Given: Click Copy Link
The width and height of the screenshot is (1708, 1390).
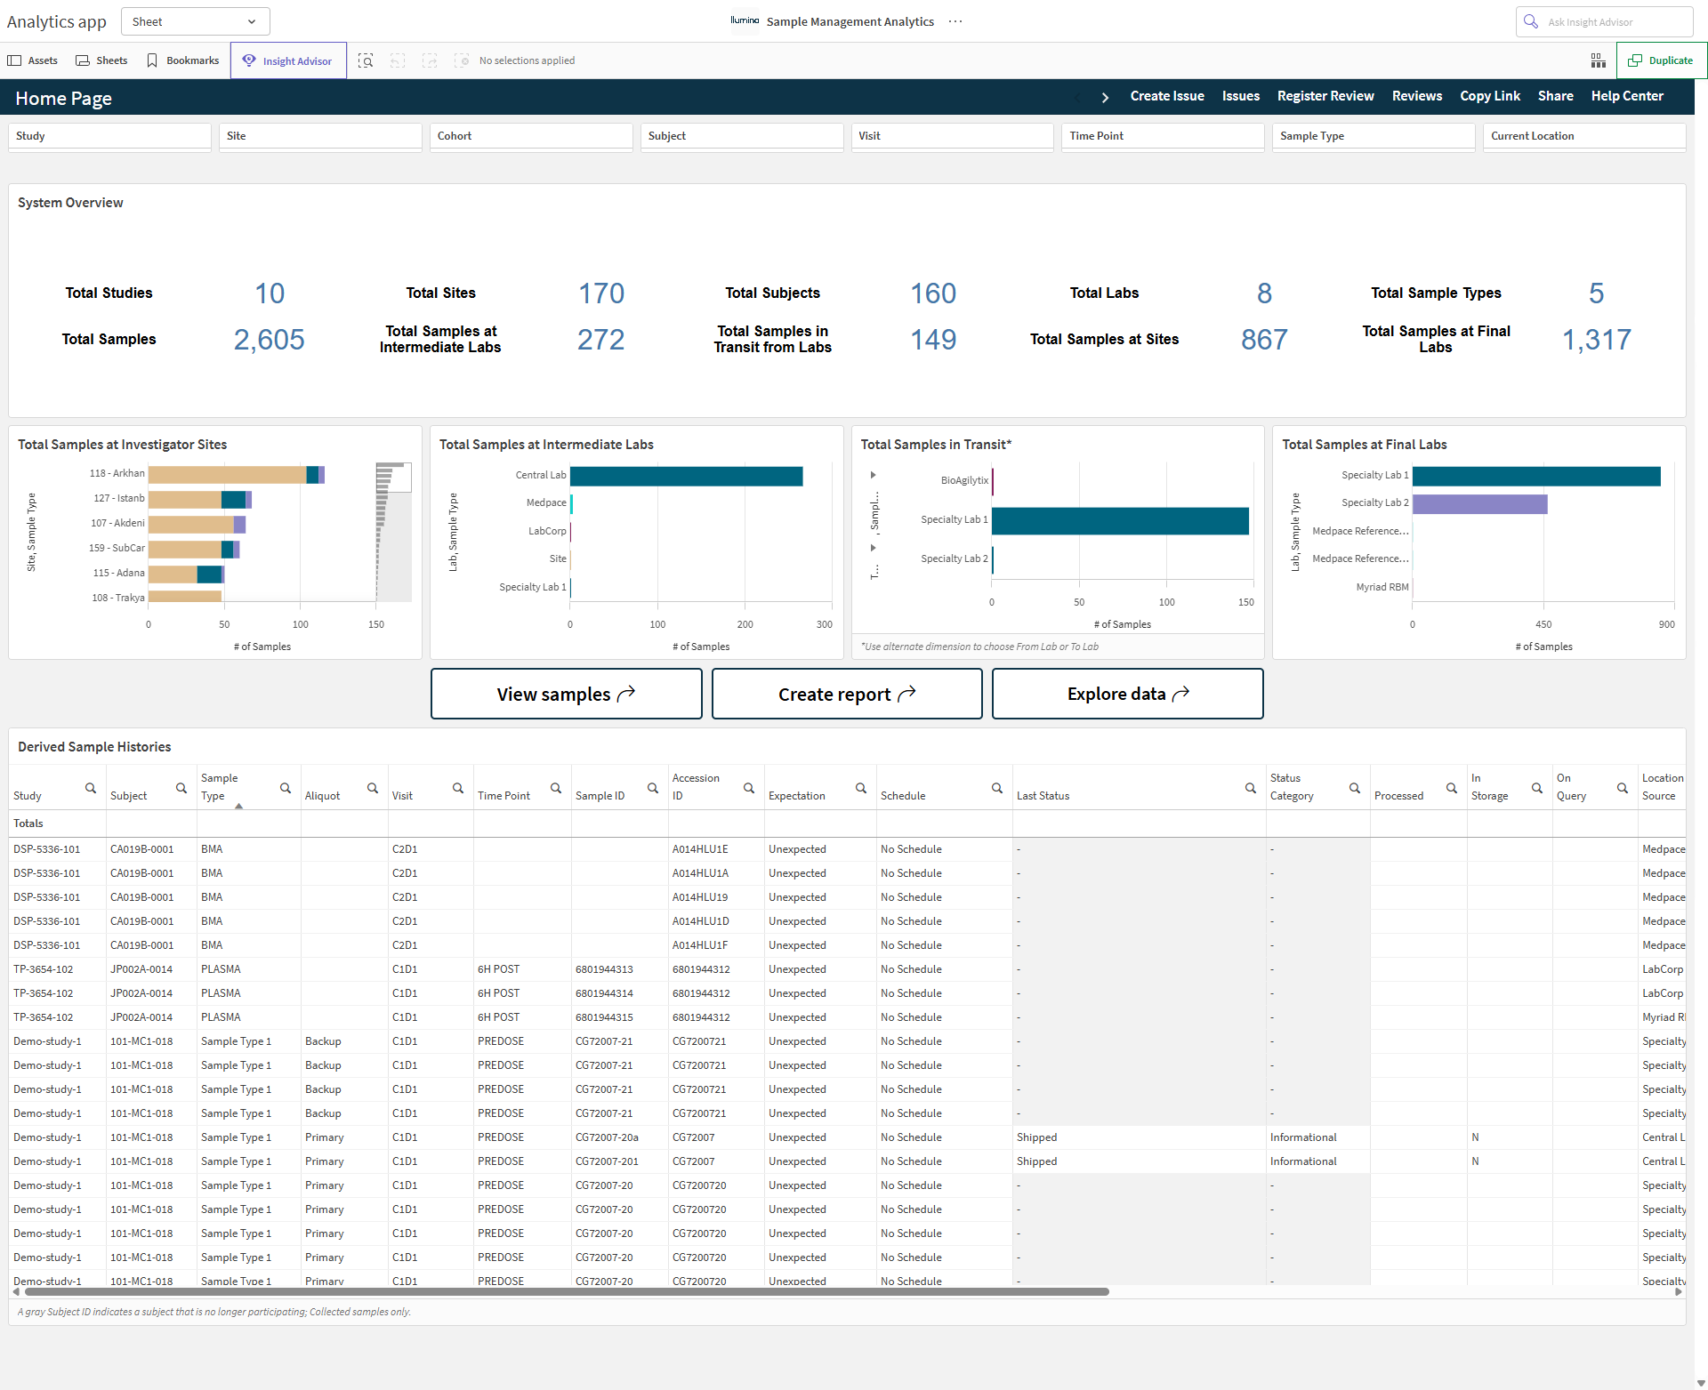Looking at the screenshot, I should [1490, 96].
